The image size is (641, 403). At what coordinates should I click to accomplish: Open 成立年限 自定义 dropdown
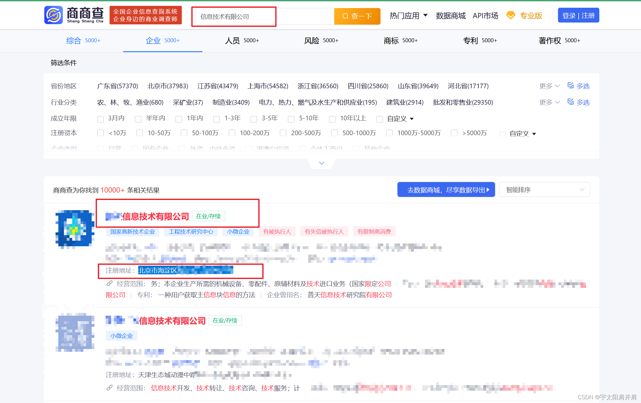click(400, 118)
